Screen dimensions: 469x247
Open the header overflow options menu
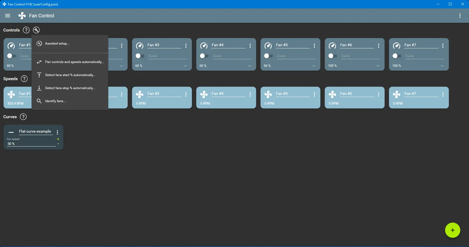tap(460, 16)
